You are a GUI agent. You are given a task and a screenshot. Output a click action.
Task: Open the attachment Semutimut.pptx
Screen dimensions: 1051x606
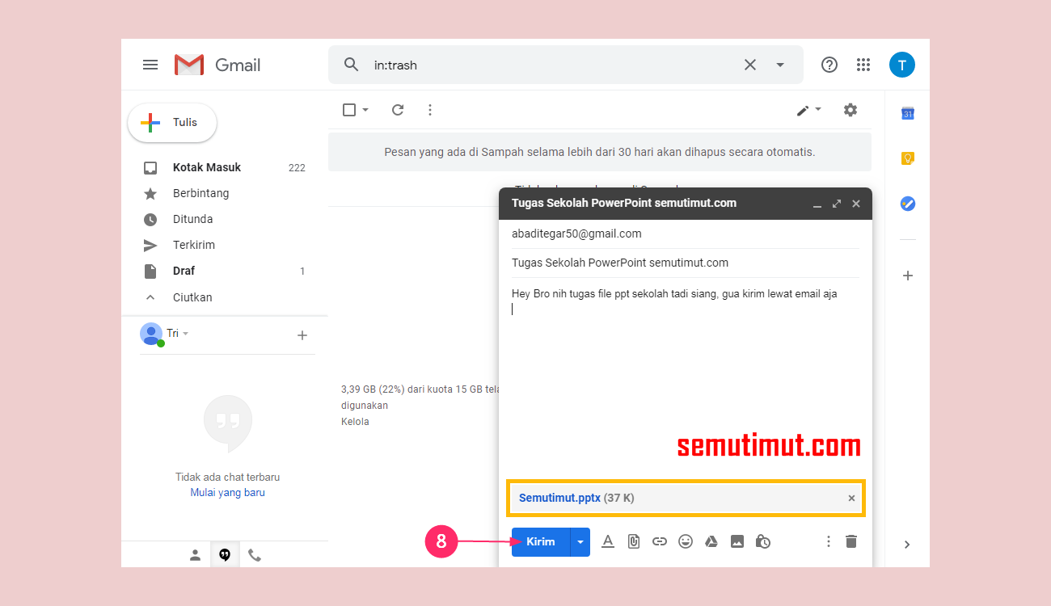576,498
